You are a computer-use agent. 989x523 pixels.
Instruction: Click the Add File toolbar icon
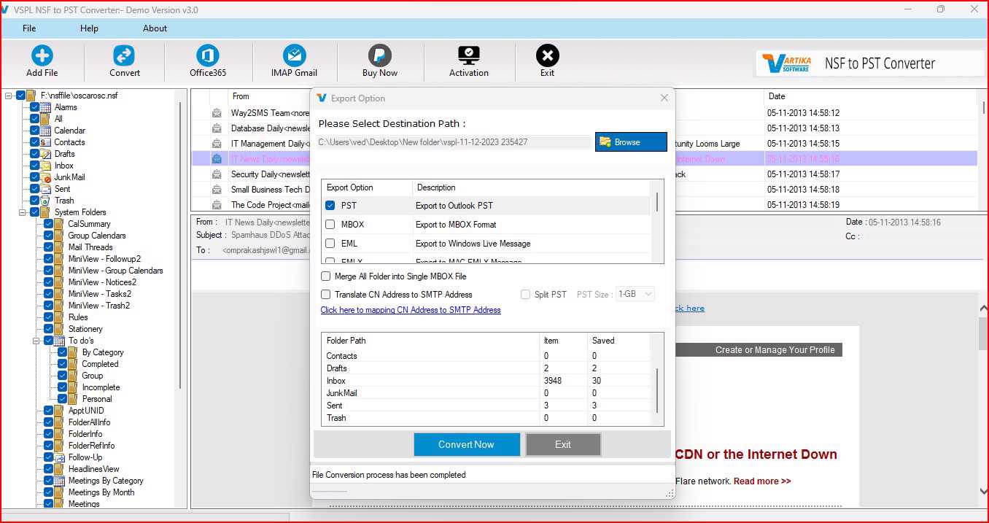pos(42,55)
